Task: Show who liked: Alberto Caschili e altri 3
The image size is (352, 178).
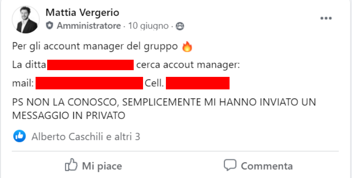Action: pyautogui.click(x=86, y=137)
